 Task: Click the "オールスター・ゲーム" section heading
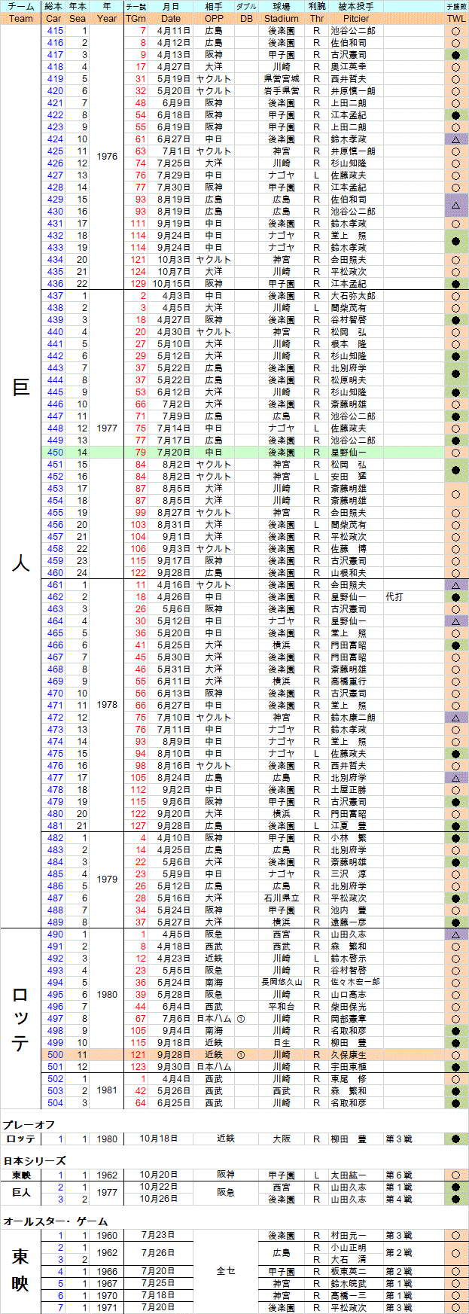tap(55, 1221)
